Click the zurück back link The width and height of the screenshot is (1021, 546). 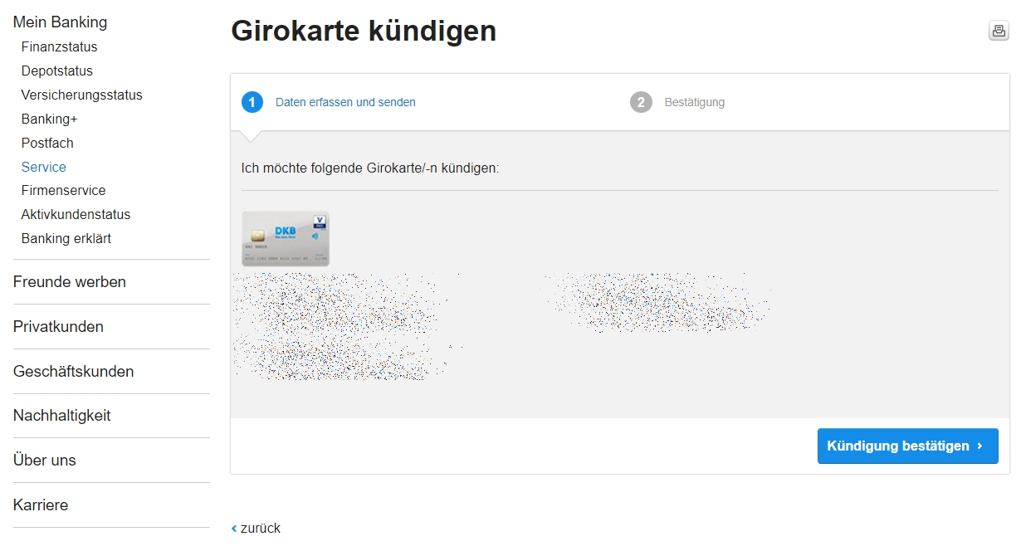256,528
